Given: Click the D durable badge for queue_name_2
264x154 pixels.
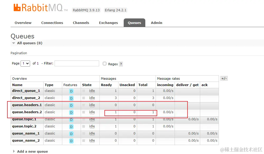Looking at the screenshot, I should [71, 141].
